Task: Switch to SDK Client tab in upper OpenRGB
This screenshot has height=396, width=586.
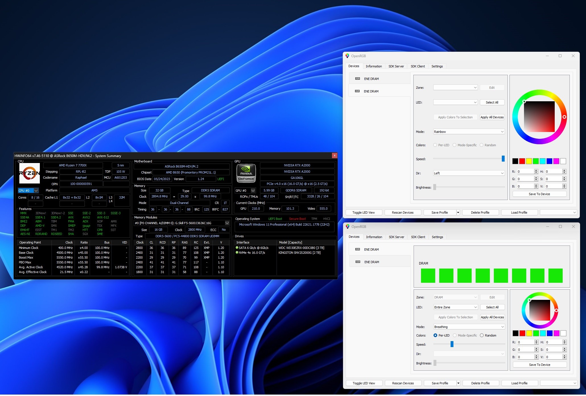Action: [418, 66]
